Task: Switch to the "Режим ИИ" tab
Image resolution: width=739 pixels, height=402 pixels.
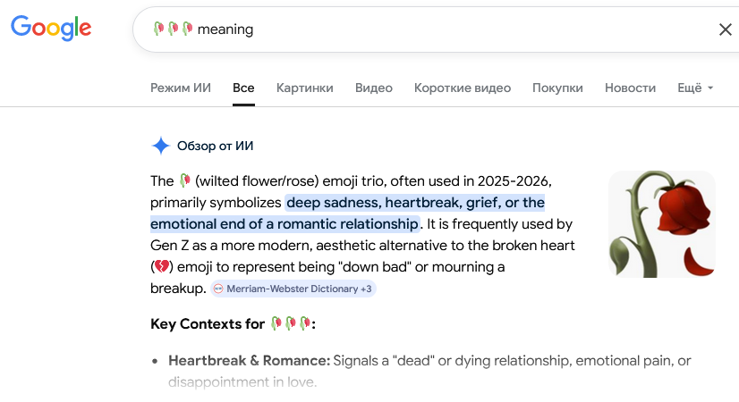Action: [181, 88]
